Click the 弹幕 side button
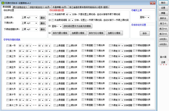This screenshot has width=169, height=111. 163,13
